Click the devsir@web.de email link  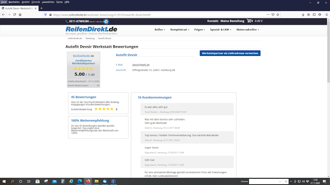coord(141,65)
